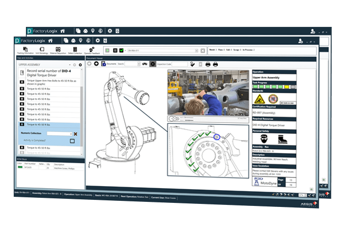This screenshot has height=246, width=346.
Task: Toggle the green checkmark pass button
Action: (x=121, y=50)
